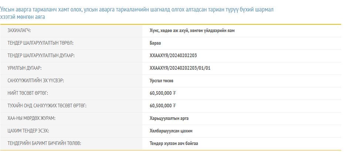Click the Хялбаршуулсан цахим value
The width and height of the screenshot is (346, 152).
(x=171, y=131)
